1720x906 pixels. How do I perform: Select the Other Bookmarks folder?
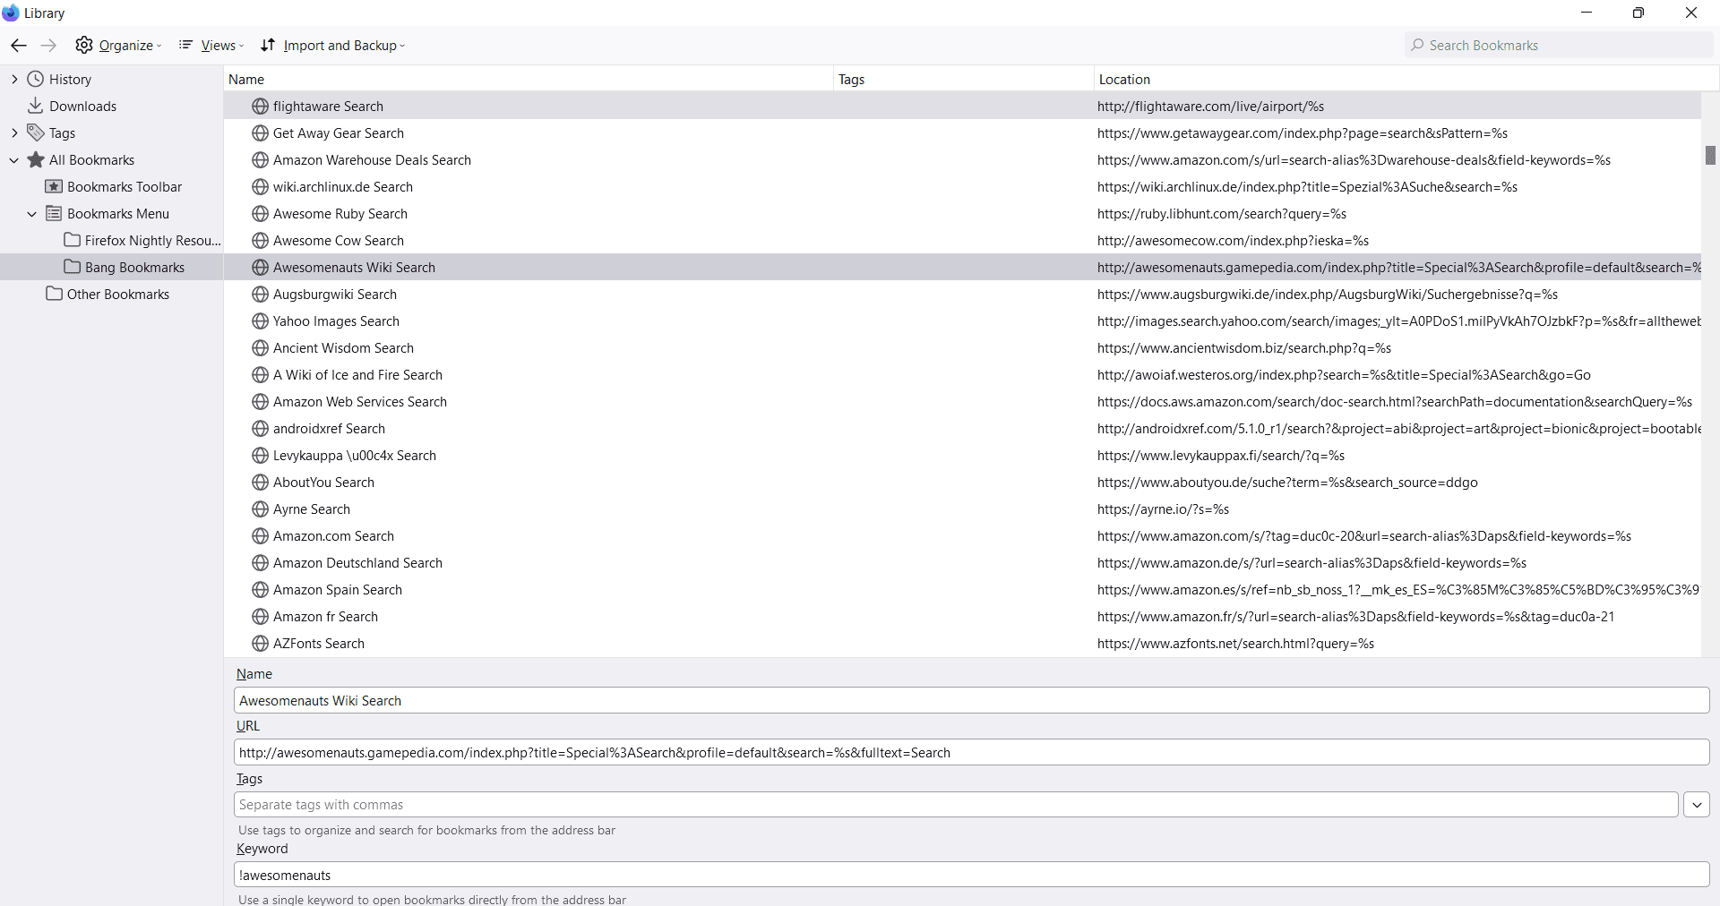coord(117,295)
